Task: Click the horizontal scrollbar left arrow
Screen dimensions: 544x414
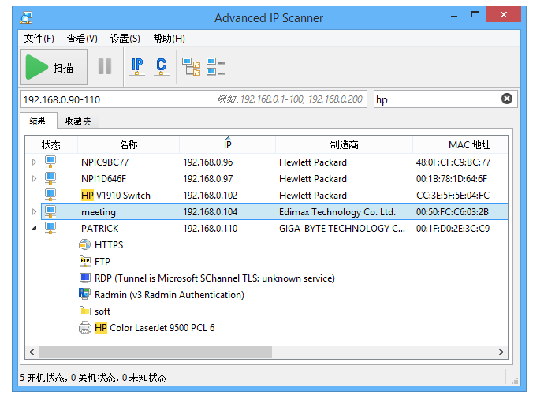Action: (x=32, y=352)
